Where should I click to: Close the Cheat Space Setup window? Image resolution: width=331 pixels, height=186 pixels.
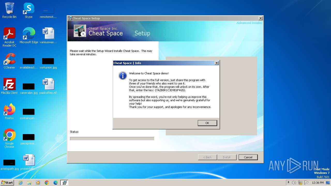pyautogui.click(x=261, y=18)
